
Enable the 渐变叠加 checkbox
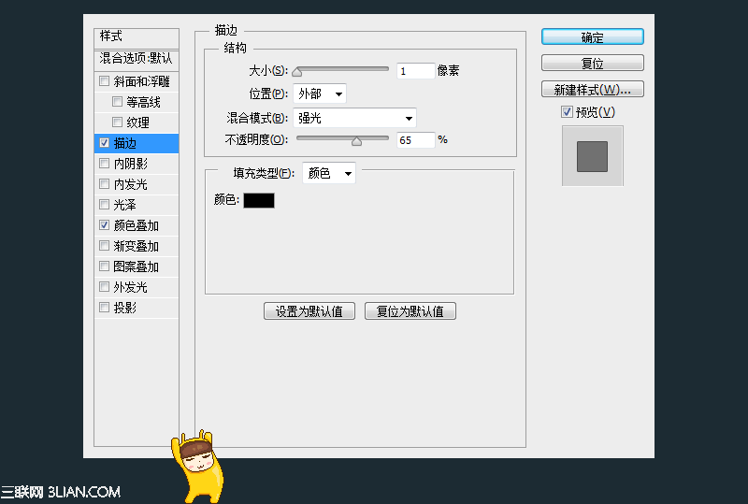(x=104, y=245)
